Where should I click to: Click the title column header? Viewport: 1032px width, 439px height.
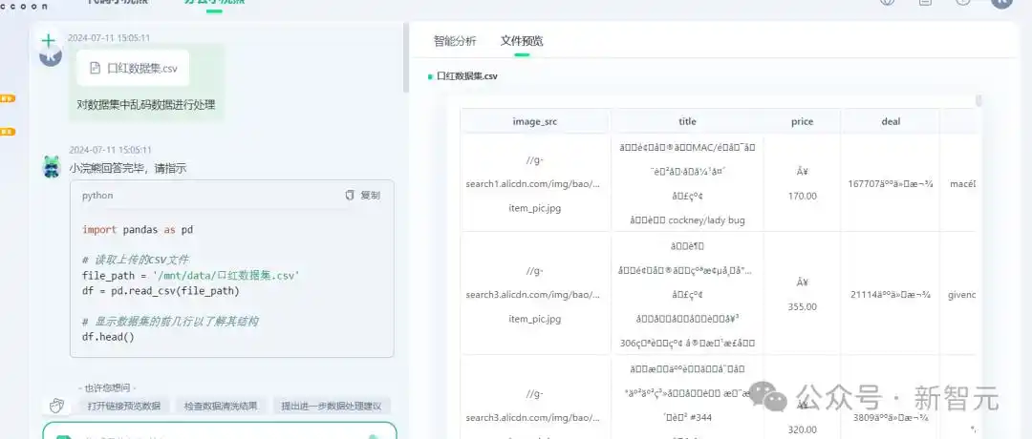(x=687, y=121)
